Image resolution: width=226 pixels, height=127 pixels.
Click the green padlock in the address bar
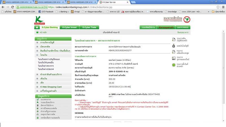(x=18, y=7)
